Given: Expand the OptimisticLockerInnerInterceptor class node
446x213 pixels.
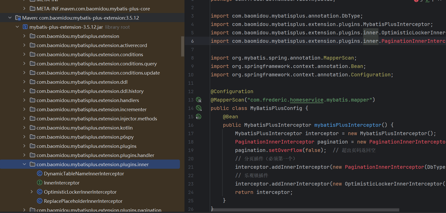Looking at the screenshot, I should [32, 192].
